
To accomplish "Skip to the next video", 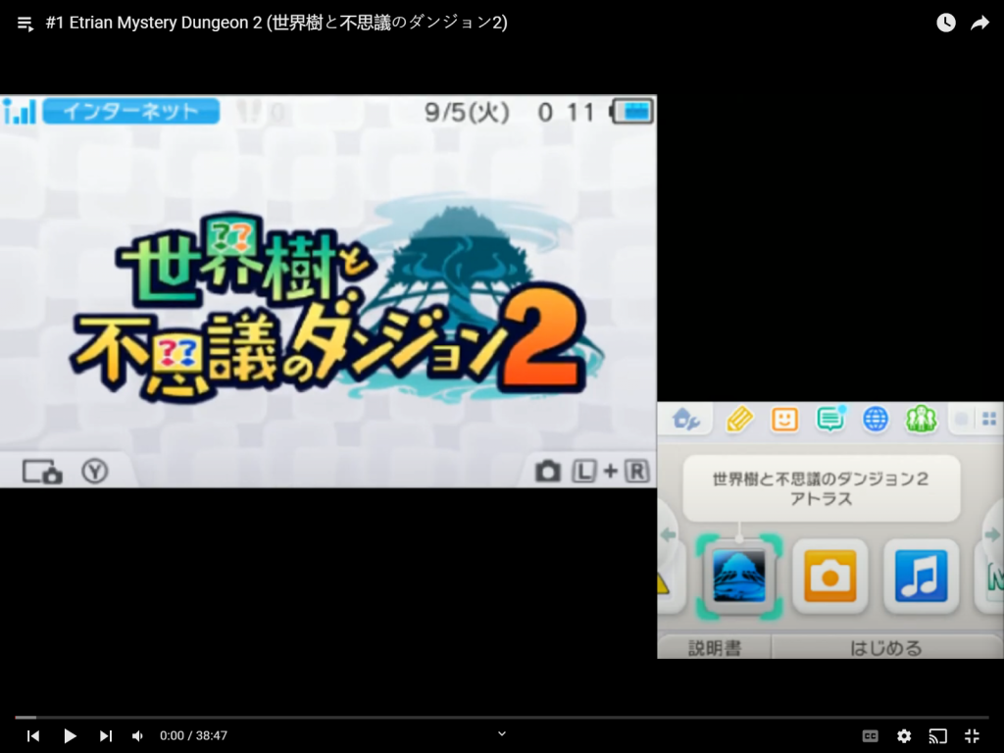I will 106,735.
